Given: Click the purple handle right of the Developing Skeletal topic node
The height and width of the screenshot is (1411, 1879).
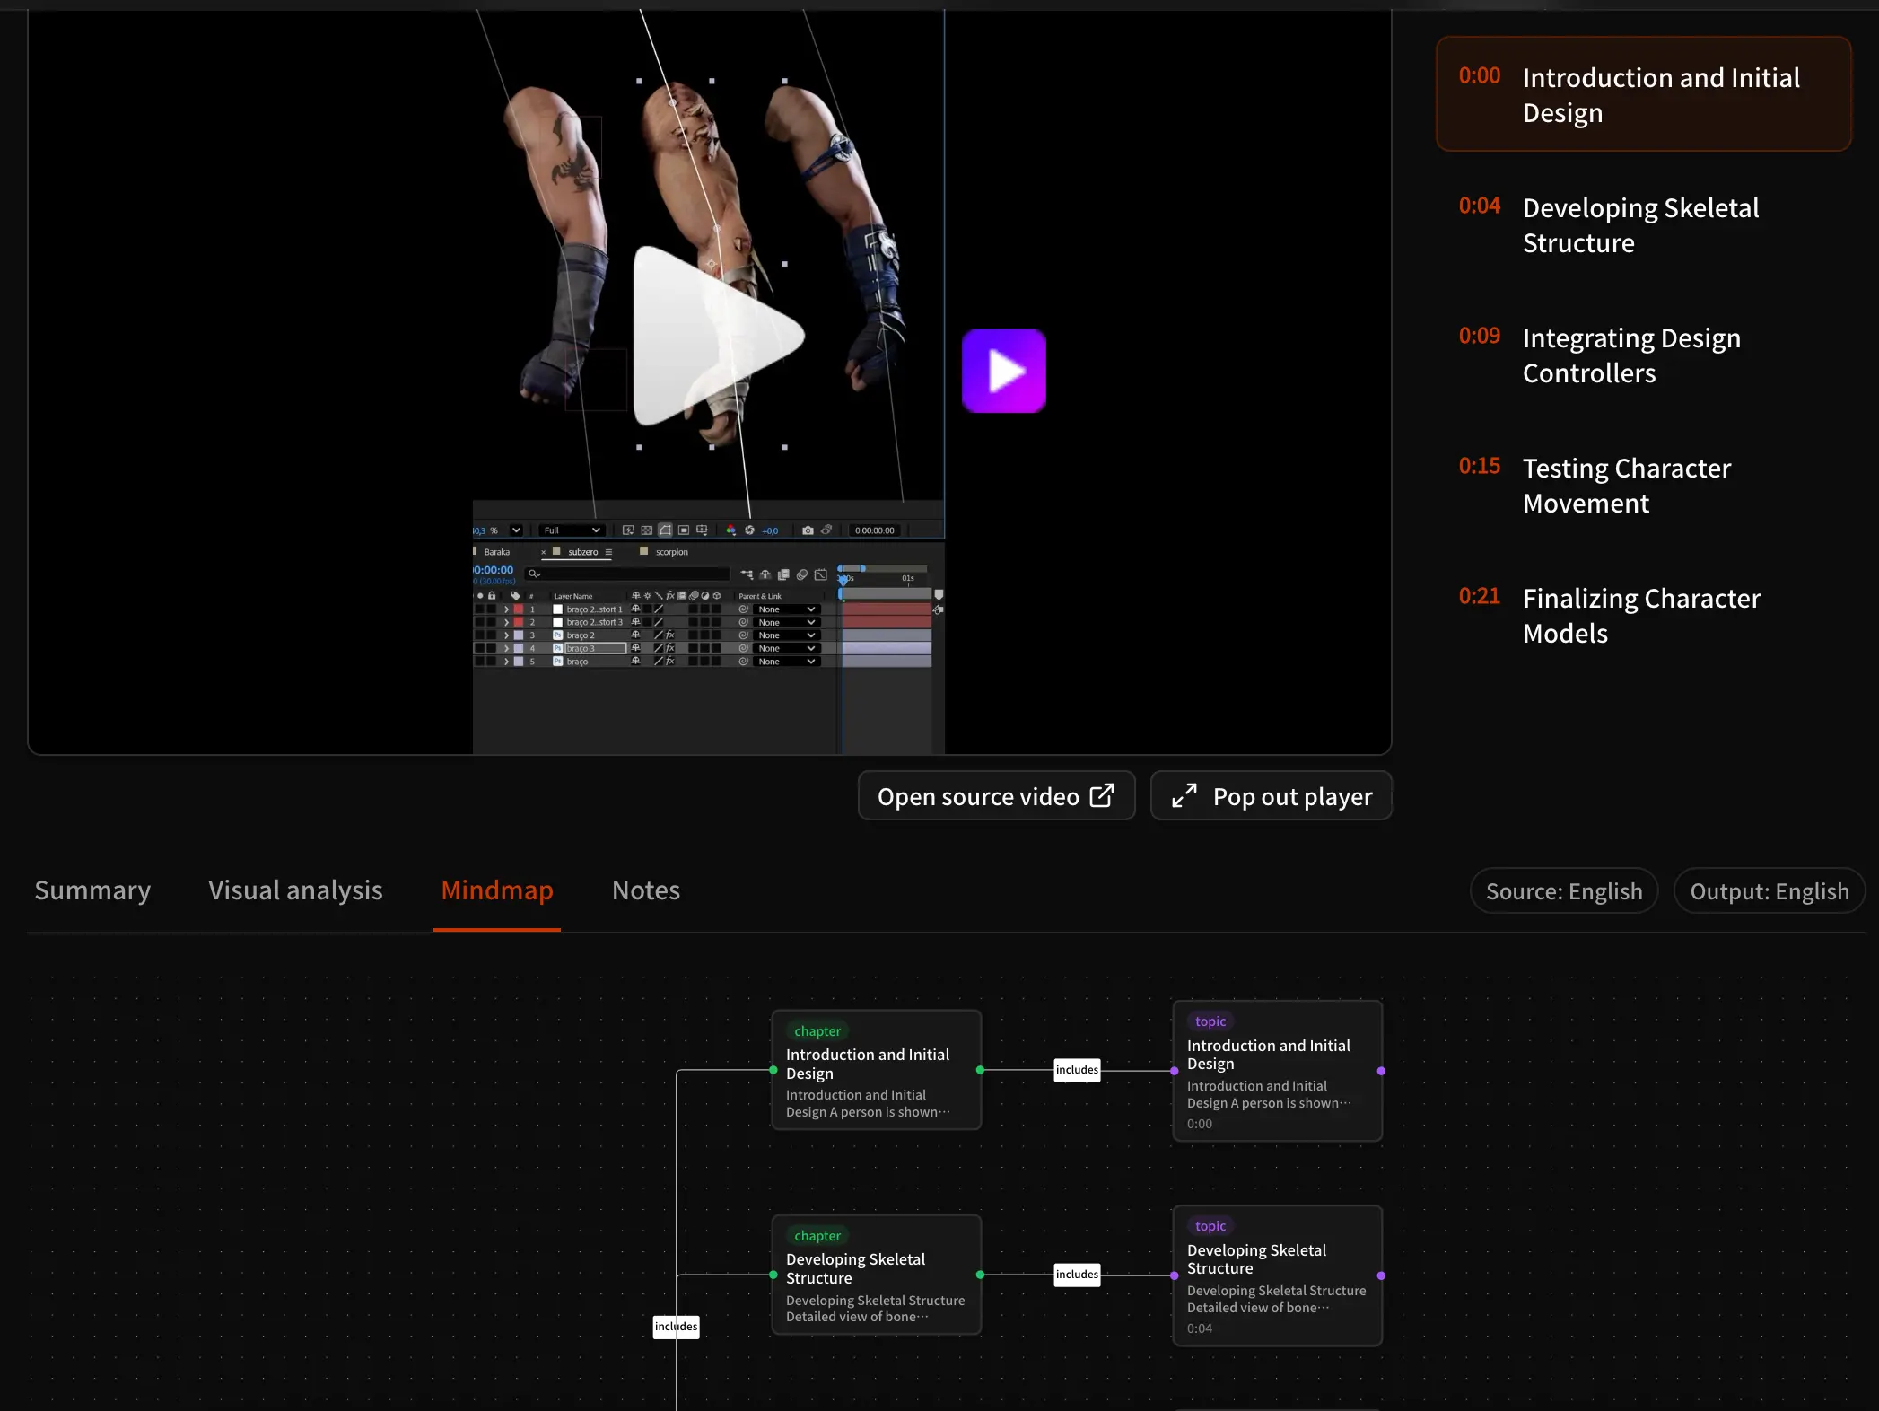Looking at the screenshot, I should tap(1381, 1275).
